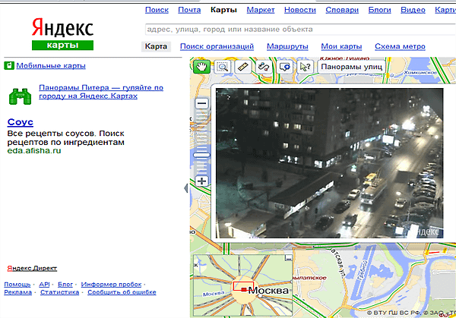Select the cursor question-mark info tool
Image resolution: width=456 pixels, height=318 pixels.
point(305,67)
